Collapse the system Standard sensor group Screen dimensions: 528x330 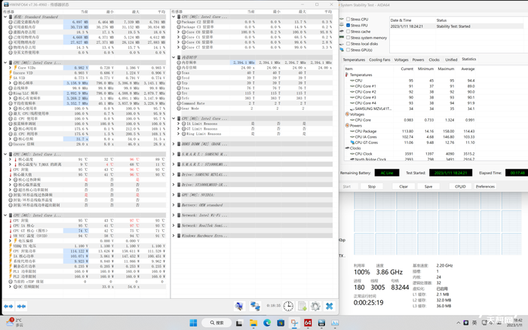tap(4, 16)
